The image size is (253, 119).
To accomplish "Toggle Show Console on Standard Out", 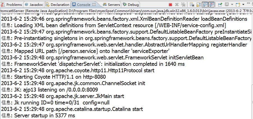I will tap(205, 4).
